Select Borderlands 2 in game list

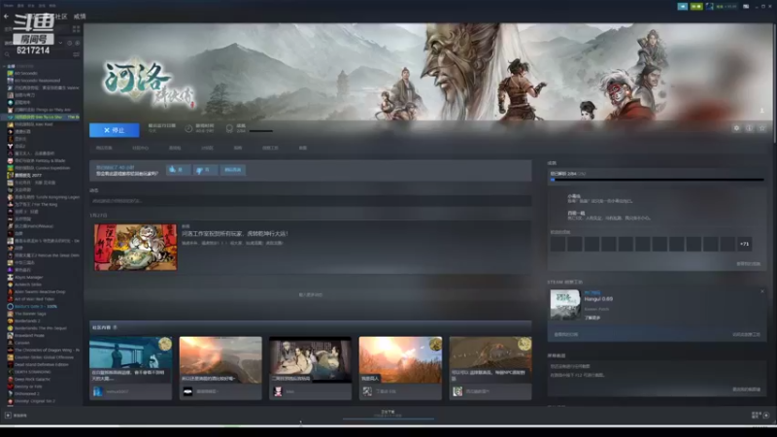coord(27,320)
